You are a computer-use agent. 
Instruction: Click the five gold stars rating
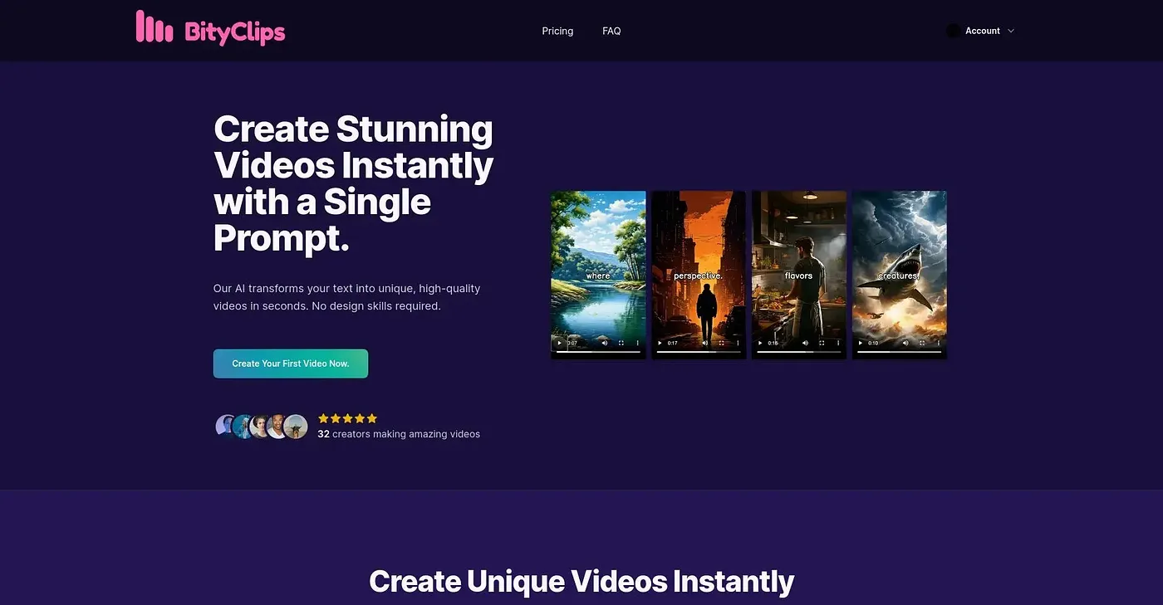[x=347, y=418]
